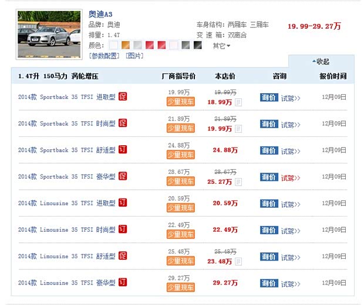This screenshot has width=364, height=305.
Task: Open 2014款 Sportback 35 TFSI 舒适型 model link
Action: click(x=66, y=150)
